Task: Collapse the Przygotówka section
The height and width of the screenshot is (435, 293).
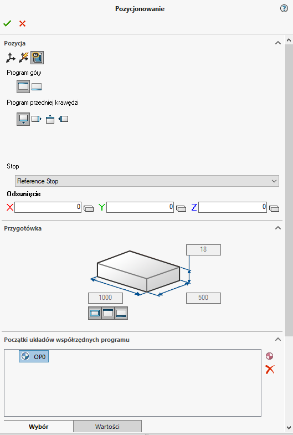Action: coord(277,228)
